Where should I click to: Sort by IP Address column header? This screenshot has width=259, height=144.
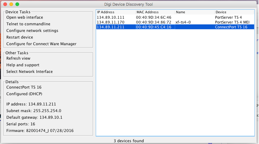(106, 12)
